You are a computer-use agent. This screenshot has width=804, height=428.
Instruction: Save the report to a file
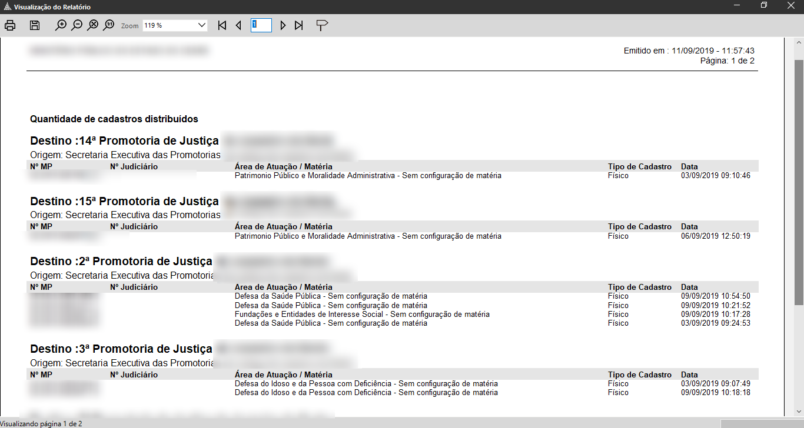[x=34, y=25]
